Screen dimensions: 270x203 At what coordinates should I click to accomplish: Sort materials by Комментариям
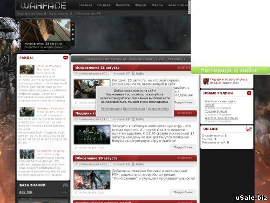coord(140,59)
